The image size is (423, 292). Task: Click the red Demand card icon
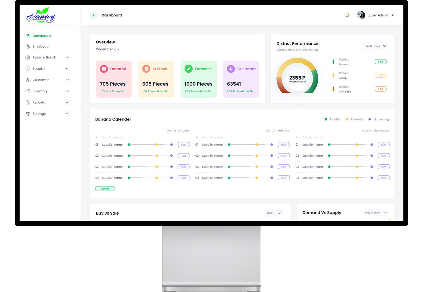tap(104, 69)
